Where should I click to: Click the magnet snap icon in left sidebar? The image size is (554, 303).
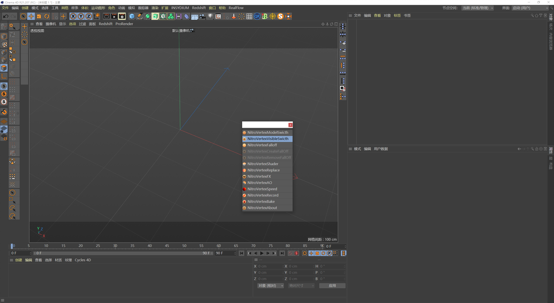click(4, 112)
